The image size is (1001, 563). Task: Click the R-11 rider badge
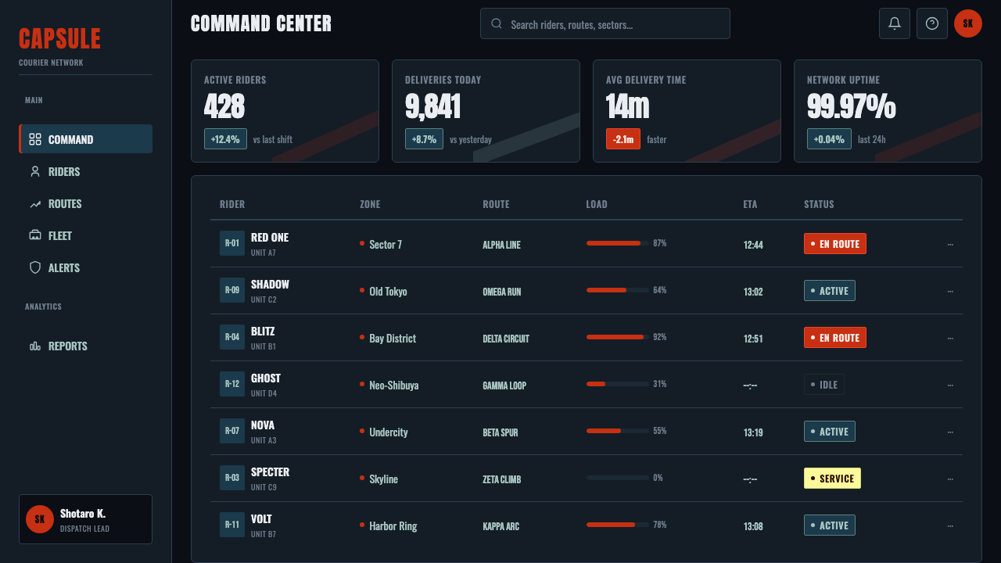pos(232,525)
